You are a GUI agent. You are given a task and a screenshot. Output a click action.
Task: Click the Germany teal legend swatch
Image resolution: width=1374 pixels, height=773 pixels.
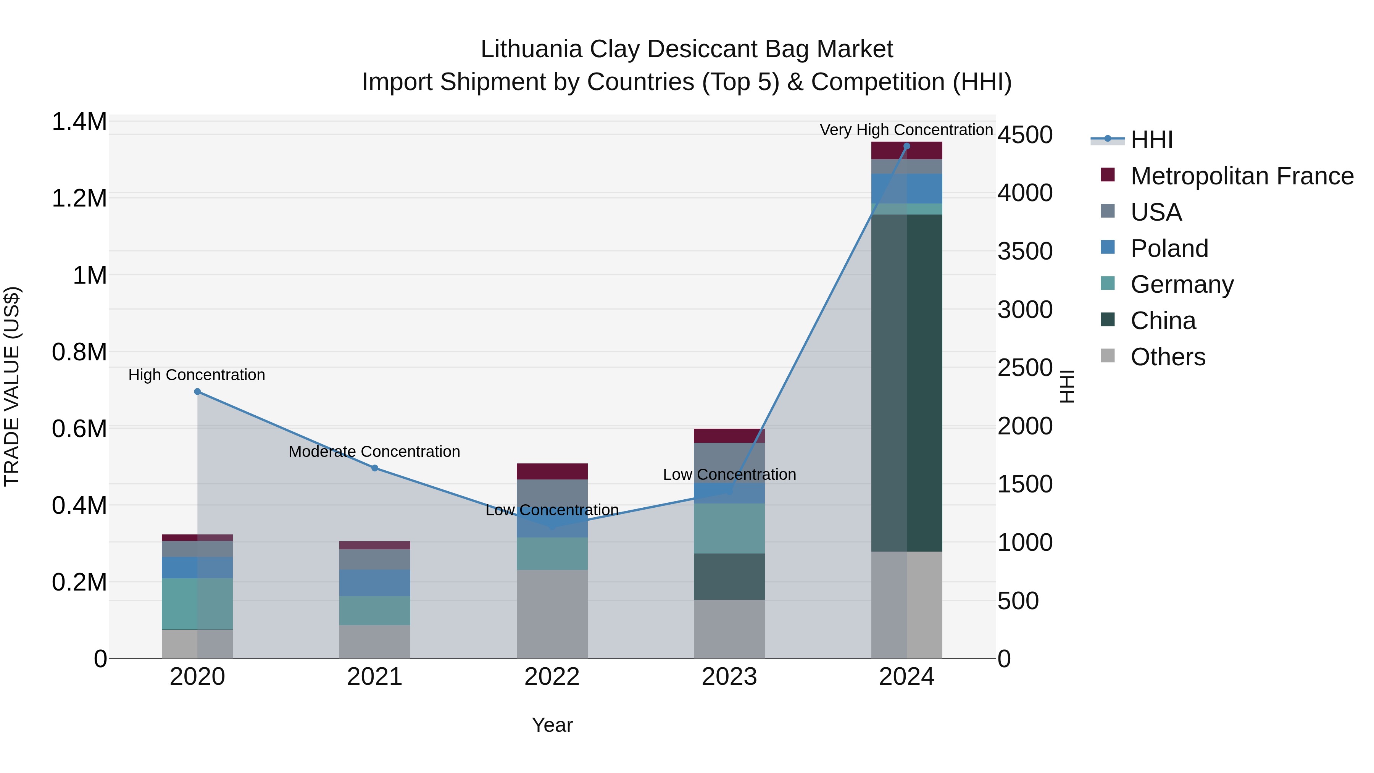(x=1108, y=283)
